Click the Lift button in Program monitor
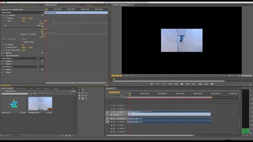Image resolution: width=253 pixels, height=142 pixels. coord(200,84)
